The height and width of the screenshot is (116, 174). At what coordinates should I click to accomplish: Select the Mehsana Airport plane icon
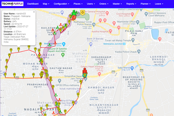[x=64, y=44]
